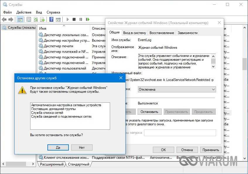Click left pane horizontal scroll right arrow
The height and width of the screenshot is (174, 248).
pos(33,164)
